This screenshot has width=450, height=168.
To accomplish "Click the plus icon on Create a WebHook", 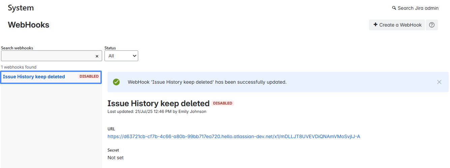I will tap(376, 25).
